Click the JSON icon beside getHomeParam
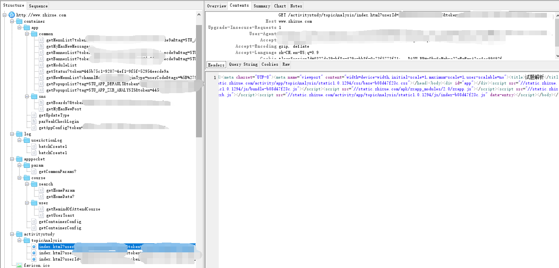559x268 pixels. pos(42,190)
